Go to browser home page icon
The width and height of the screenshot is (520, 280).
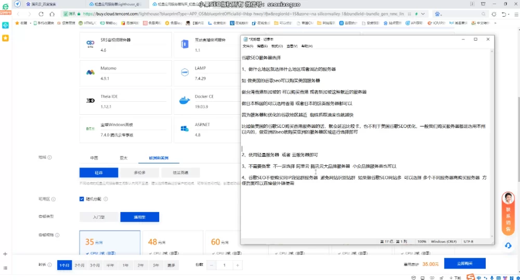[x=52, y=14]
